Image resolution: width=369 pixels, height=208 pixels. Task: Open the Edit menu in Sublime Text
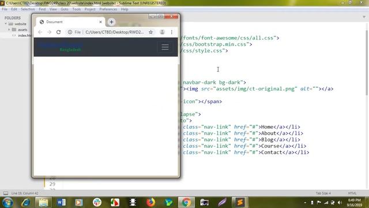point(14,9)
